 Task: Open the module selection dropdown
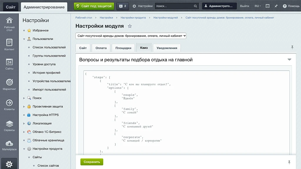[x=131, y=36]
